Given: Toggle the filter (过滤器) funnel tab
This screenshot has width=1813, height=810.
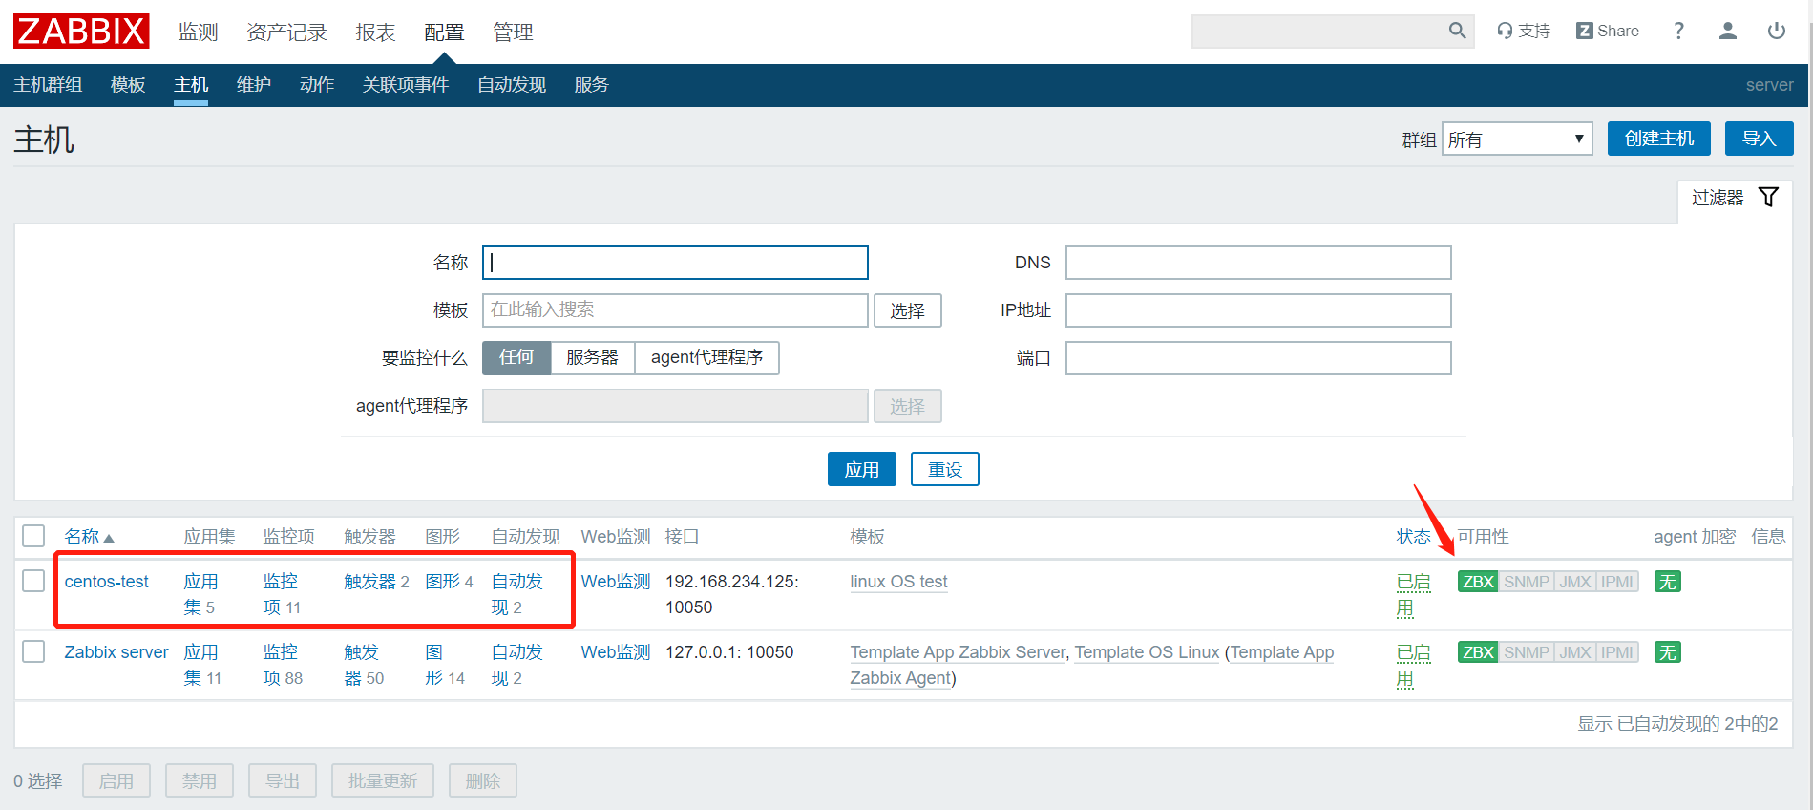Looking at the screenshot, I should 1735,198.
